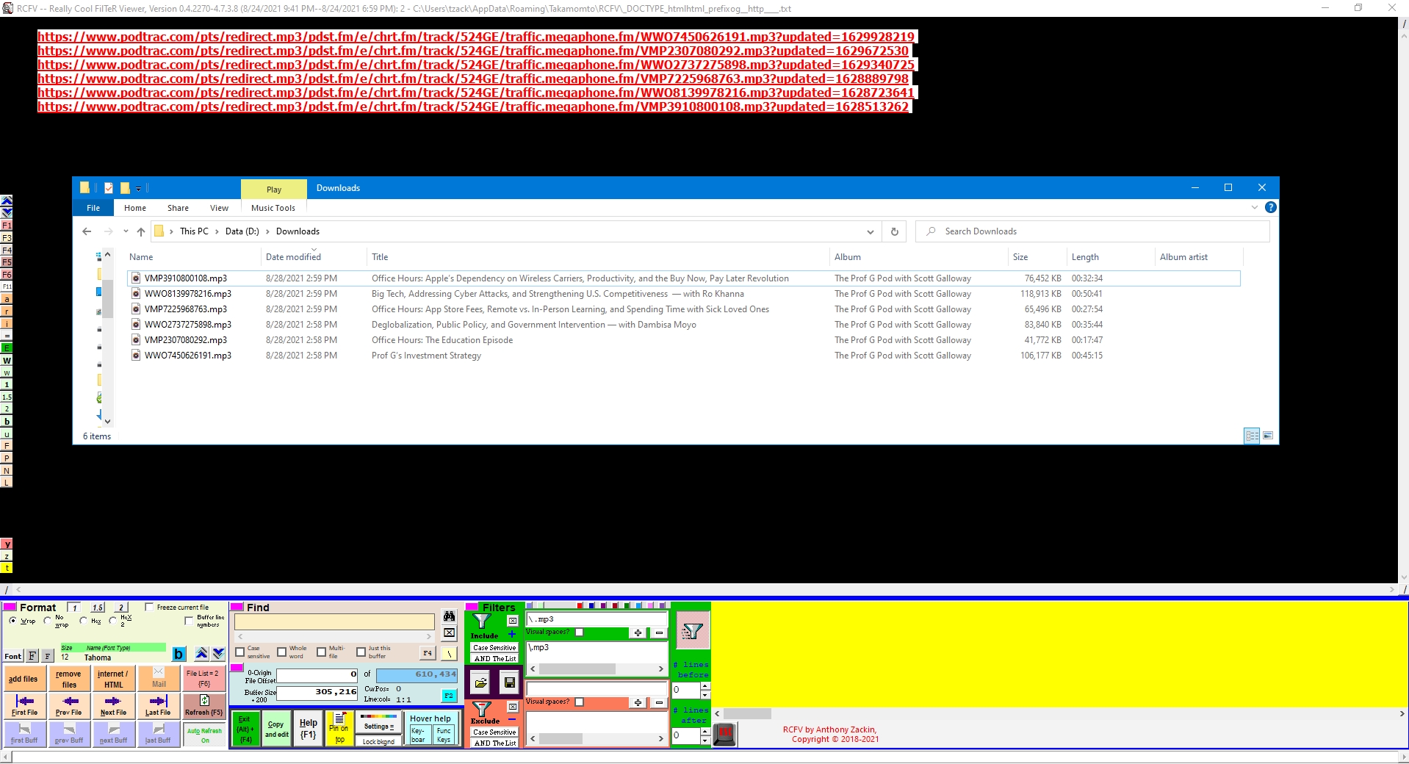Viewport: 1409px width, 764px height.
Task: Click the double up-arrow font size icon
Action: [201, 653]
